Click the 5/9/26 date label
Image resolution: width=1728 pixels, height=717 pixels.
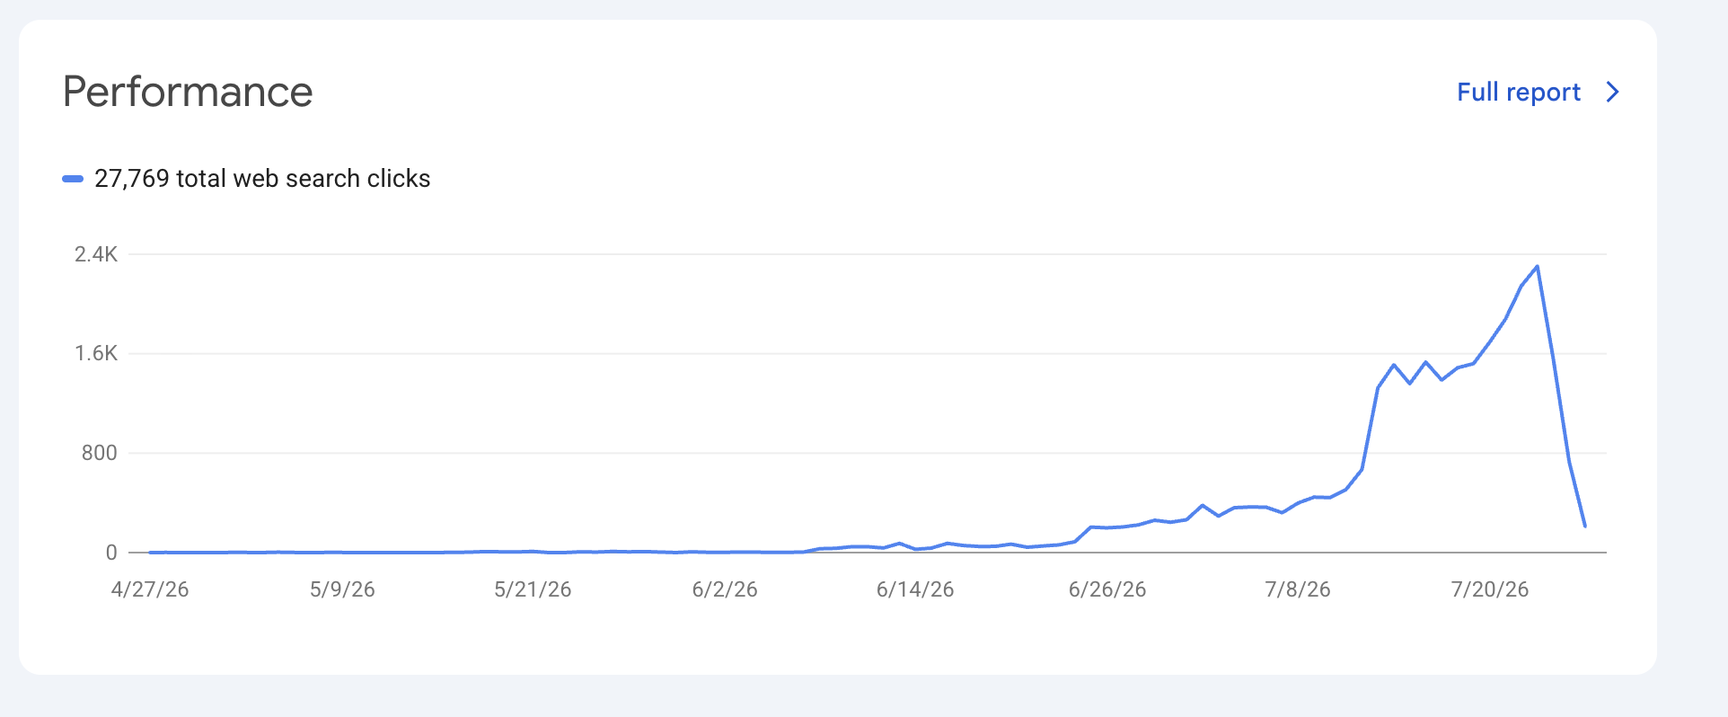[342, 589]
